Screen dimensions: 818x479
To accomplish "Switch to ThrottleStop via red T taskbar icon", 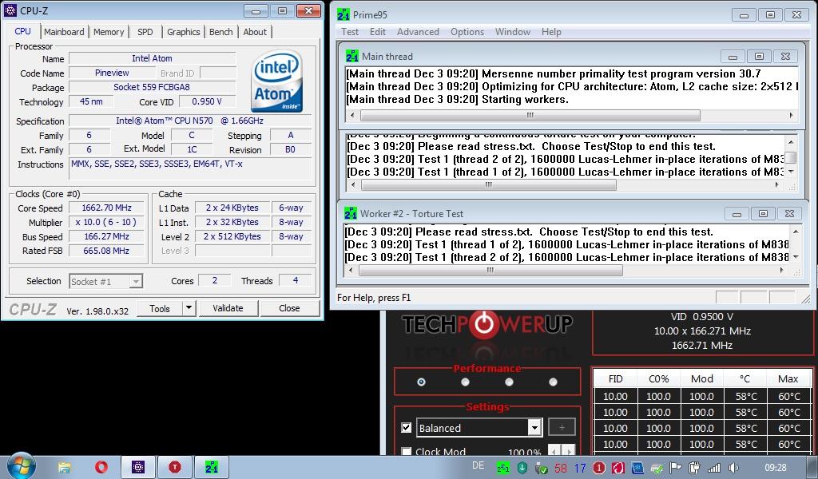I will [175, 467].
